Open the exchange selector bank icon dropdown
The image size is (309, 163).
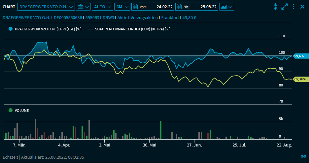point(83,7)
